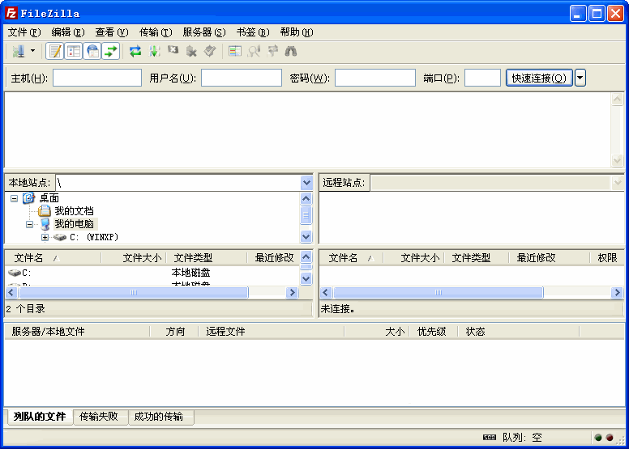Sort local files by 文件大小 column header
Image resolution: width=629 pixels, height=449 pixels.
140,258
